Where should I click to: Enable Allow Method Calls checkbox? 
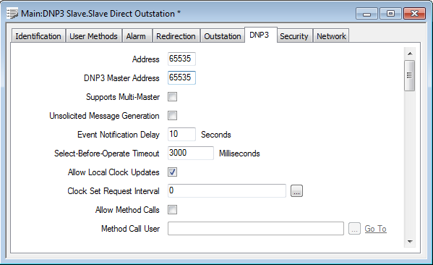point(172,210)
